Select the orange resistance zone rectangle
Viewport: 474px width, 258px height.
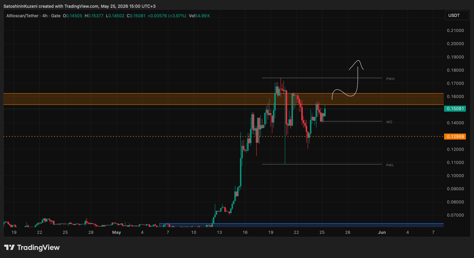(x=223, y=99)
